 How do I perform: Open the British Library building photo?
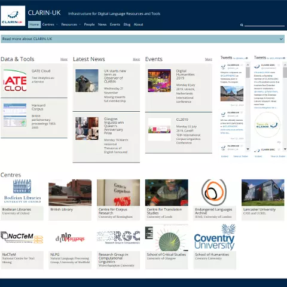pyautogui.click(x=70, y=193)
